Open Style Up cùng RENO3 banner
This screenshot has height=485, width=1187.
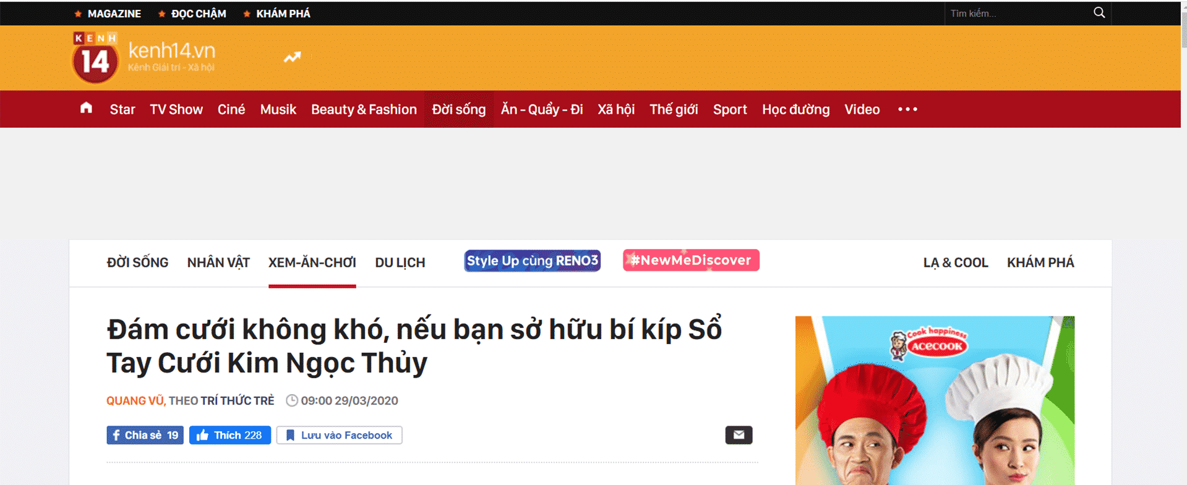[x=532, y=261]
